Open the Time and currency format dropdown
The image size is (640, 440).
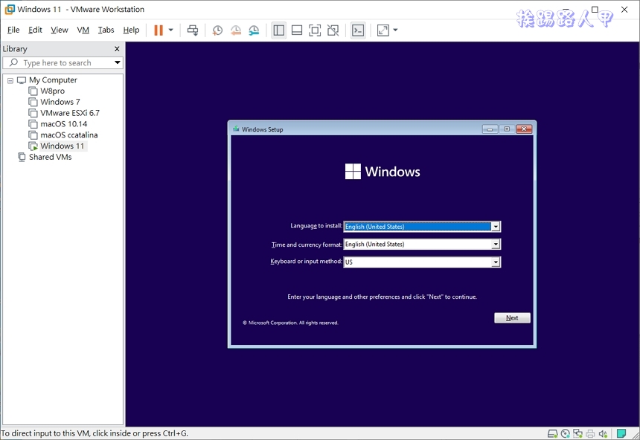coord(495,244)
